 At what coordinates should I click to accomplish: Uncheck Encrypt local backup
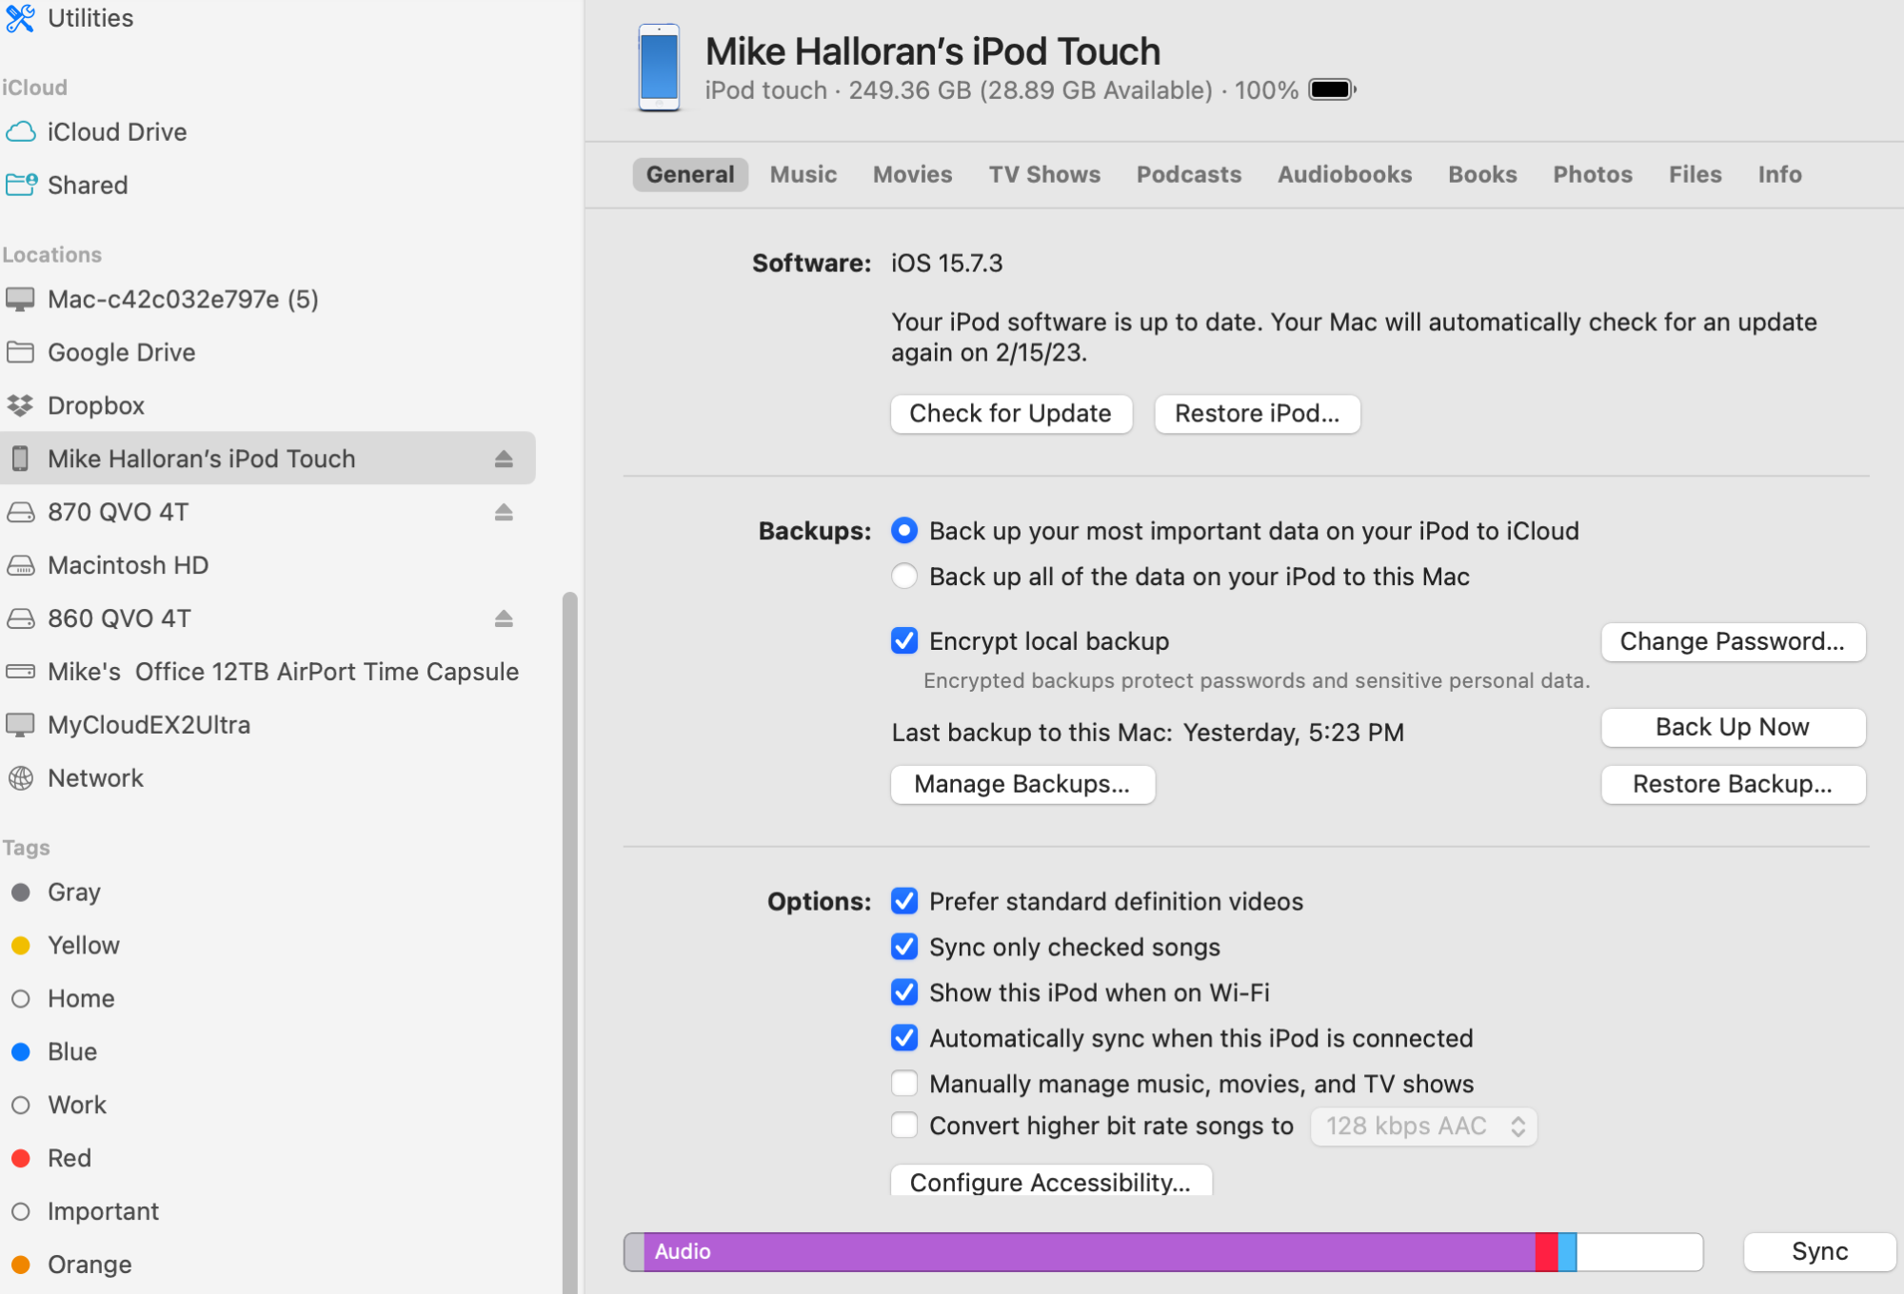904,641
